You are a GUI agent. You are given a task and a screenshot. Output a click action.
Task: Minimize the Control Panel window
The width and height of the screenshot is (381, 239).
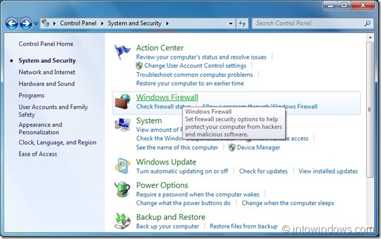coord(331,5)
